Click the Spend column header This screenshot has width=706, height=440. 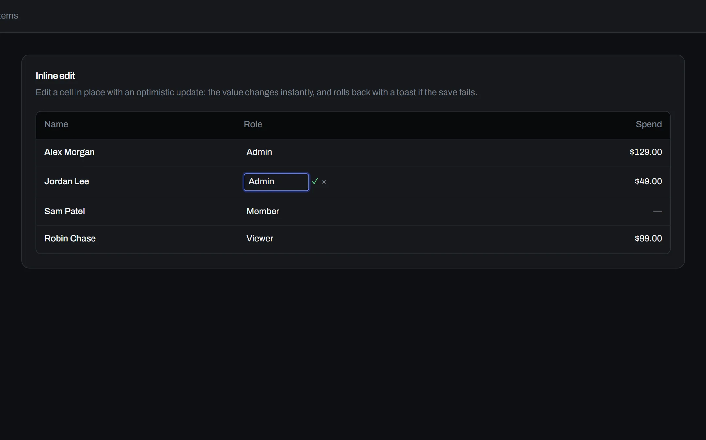pyautogui.click(x=648, y=124)
